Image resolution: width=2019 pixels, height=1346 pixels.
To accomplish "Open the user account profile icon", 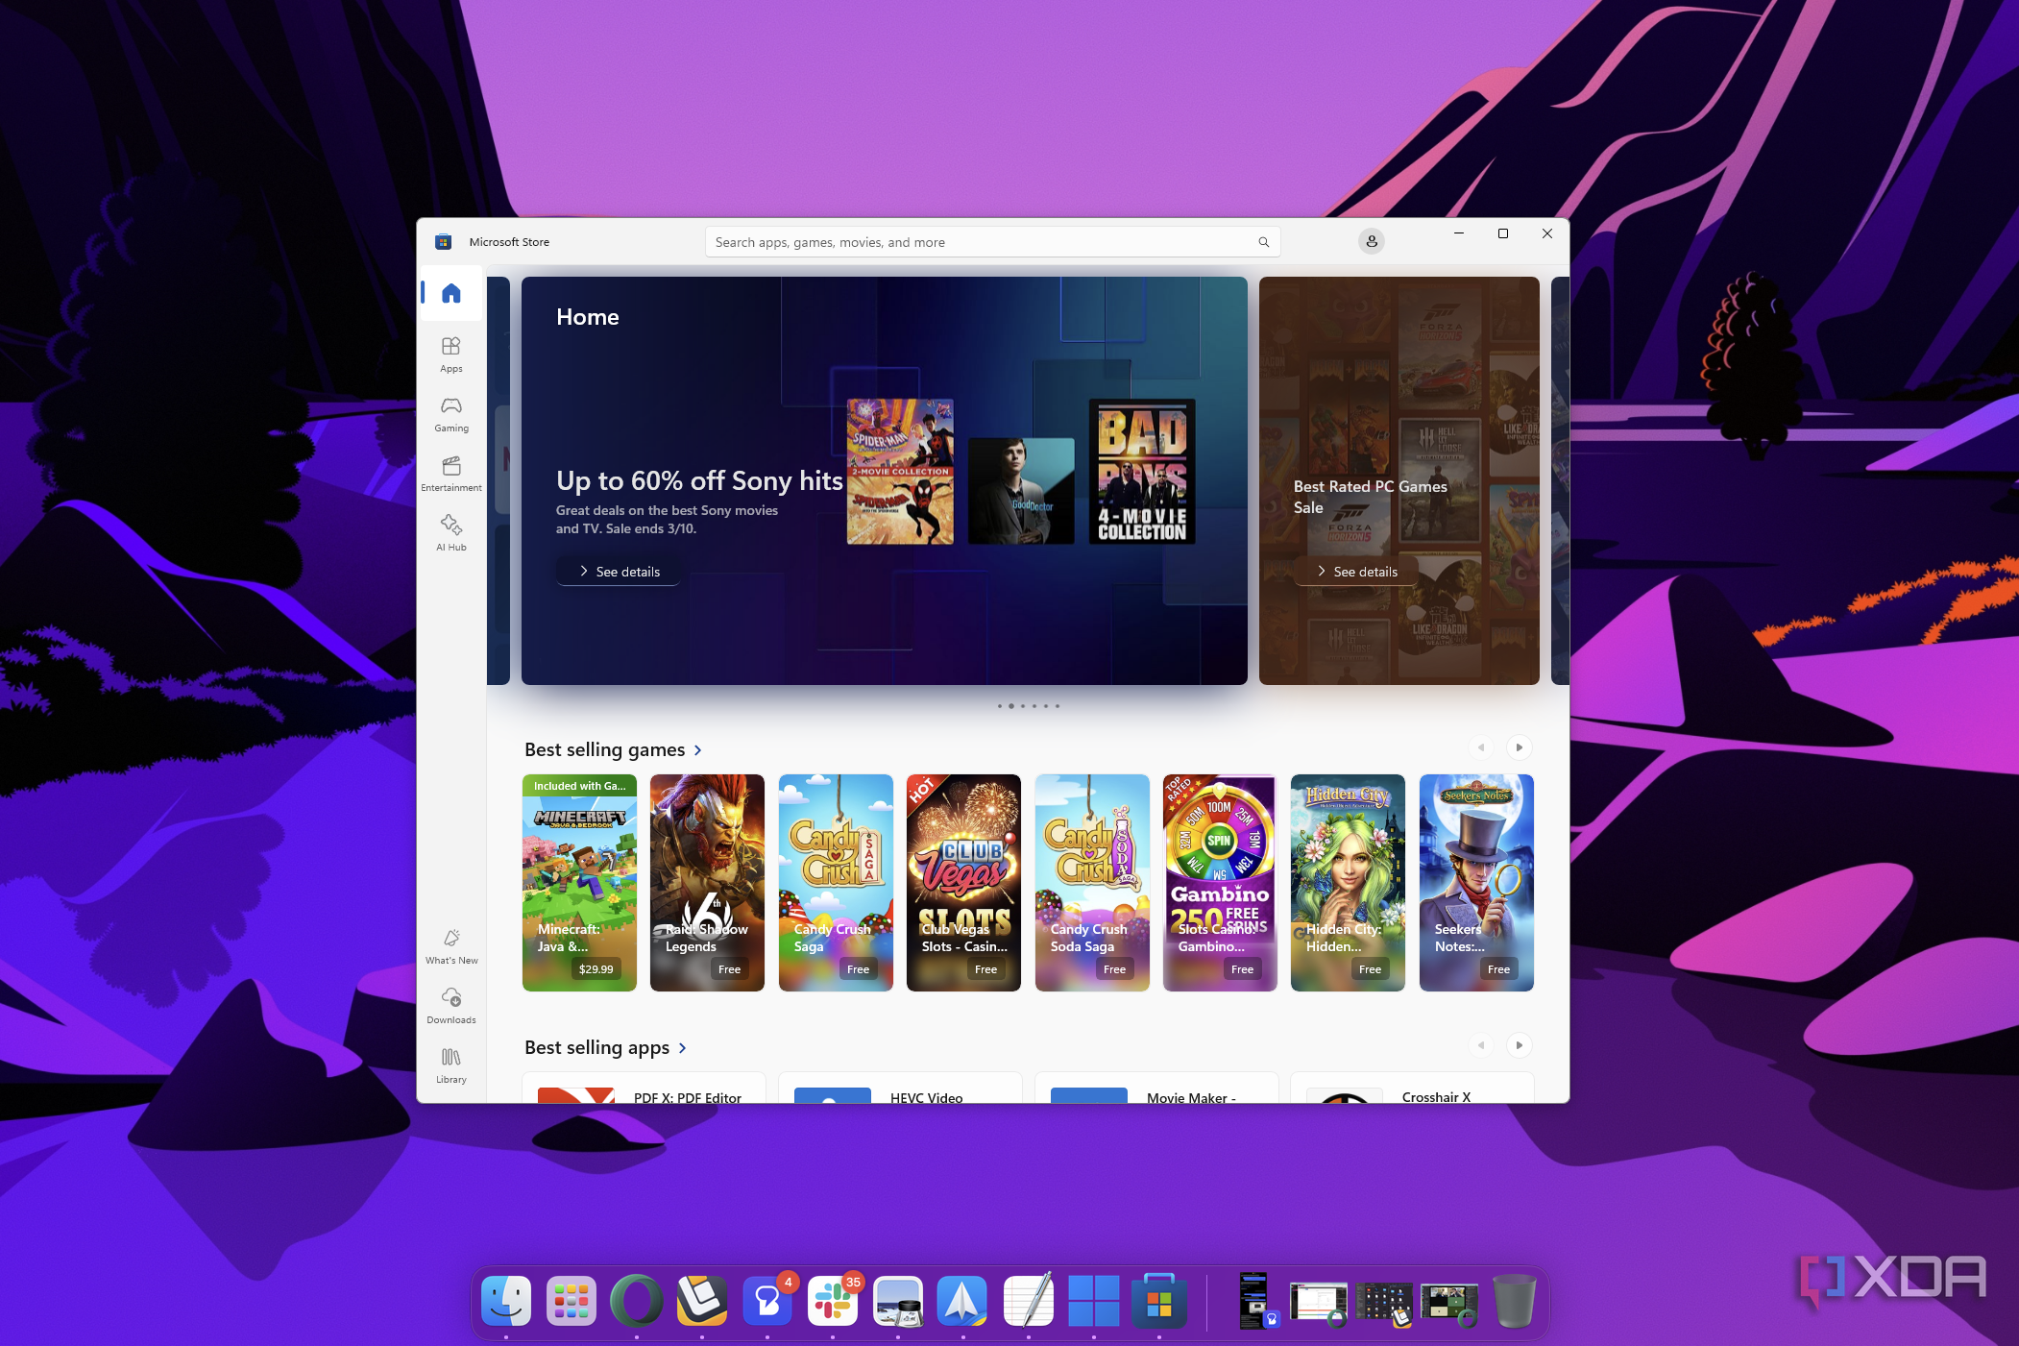I will pyautogui.click(x=1372, y=241).
